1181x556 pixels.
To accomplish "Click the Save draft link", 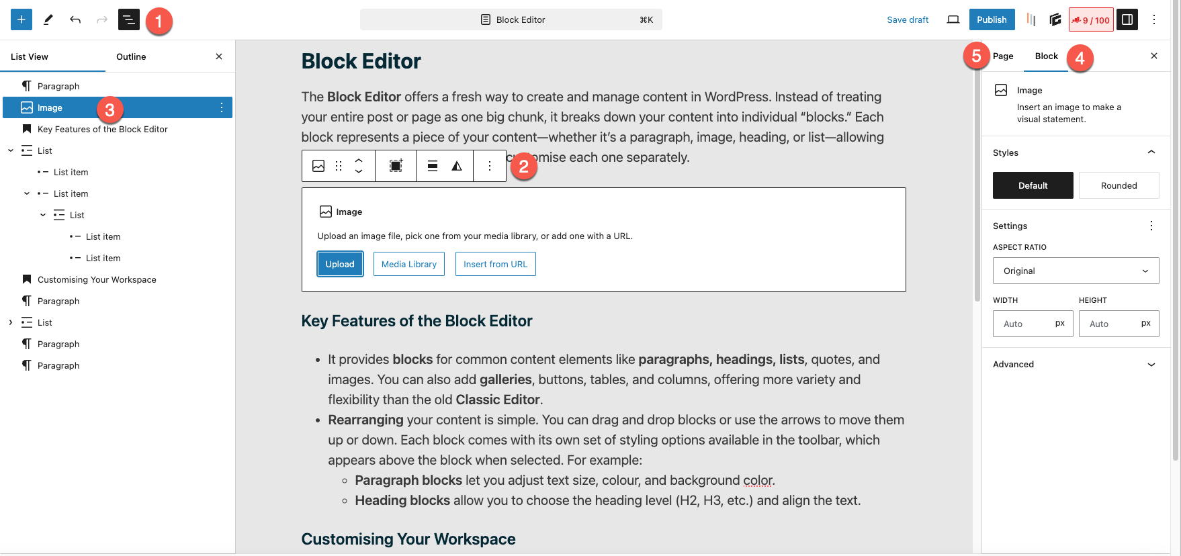I will [x=908, y=19].
